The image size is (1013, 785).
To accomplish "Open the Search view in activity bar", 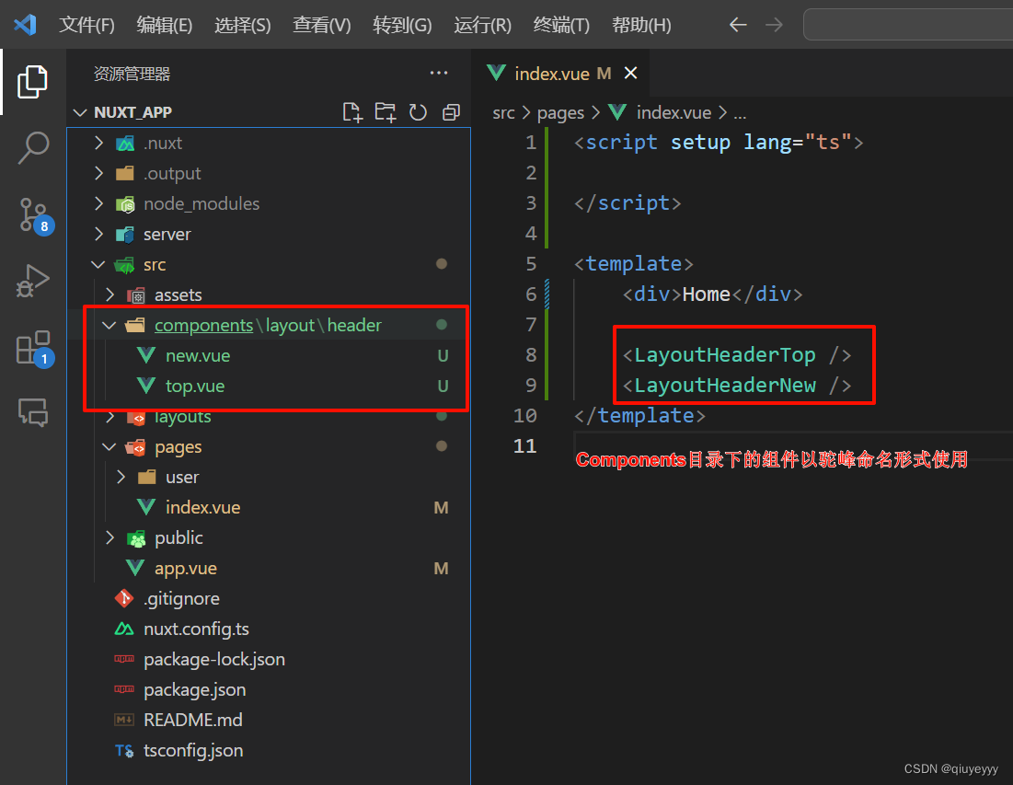I will tap(32, 148).
